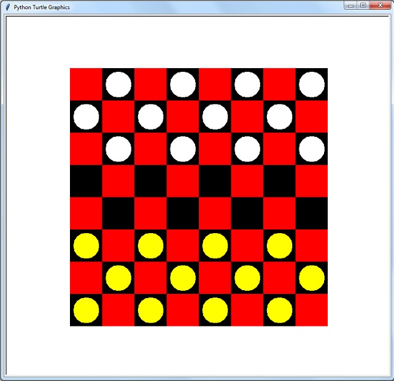Pick white piece in row 2, column 3
Viewport: 394px width, 381px height.
pyautogui.click(x=150, y=117)
